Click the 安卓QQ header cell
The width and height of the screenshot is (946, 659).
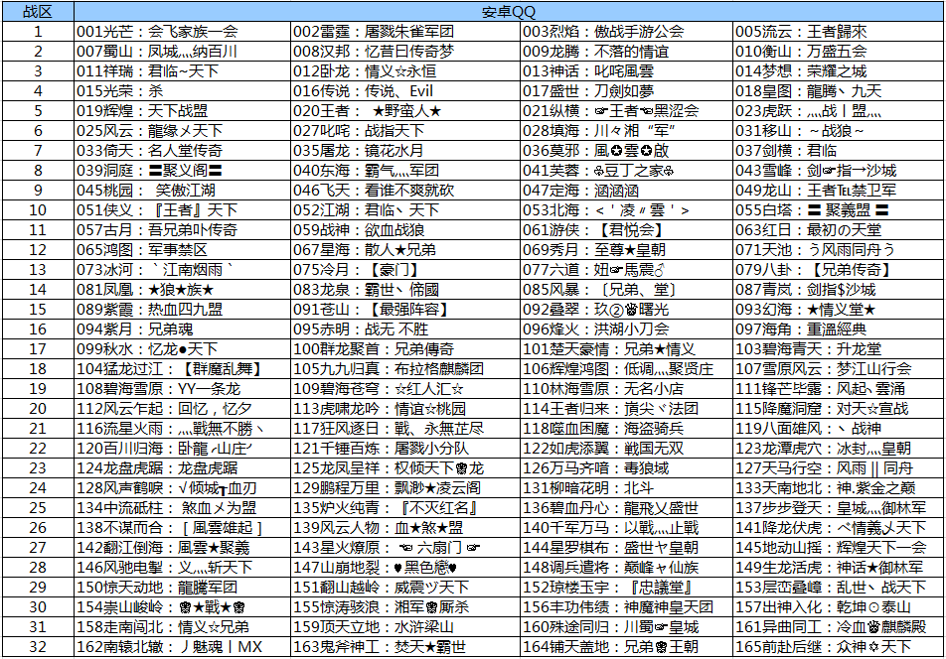coord(509,12)
